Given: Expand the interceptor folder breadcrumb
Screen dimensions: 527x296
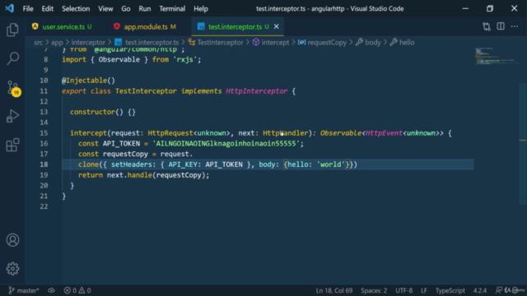Looking at the screenshot, I should pyautogui.click(x=88, y=42).
